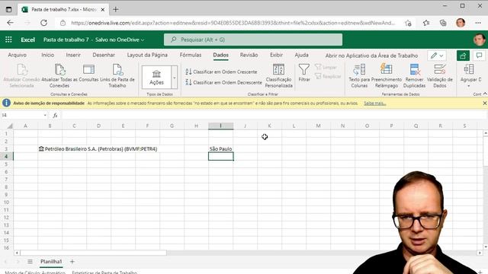The height and width of the screenshot is (274, 488).
Task: Open the Exibir tab
Action: [x=276, y=55]
